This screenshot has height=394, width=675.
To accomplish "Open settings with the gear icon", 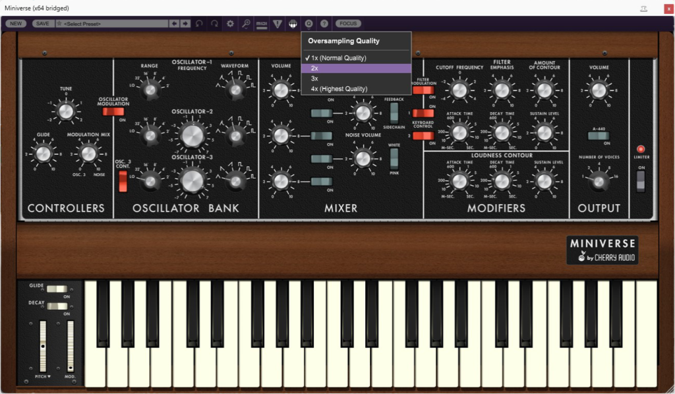I will click(x=230, y=24).
